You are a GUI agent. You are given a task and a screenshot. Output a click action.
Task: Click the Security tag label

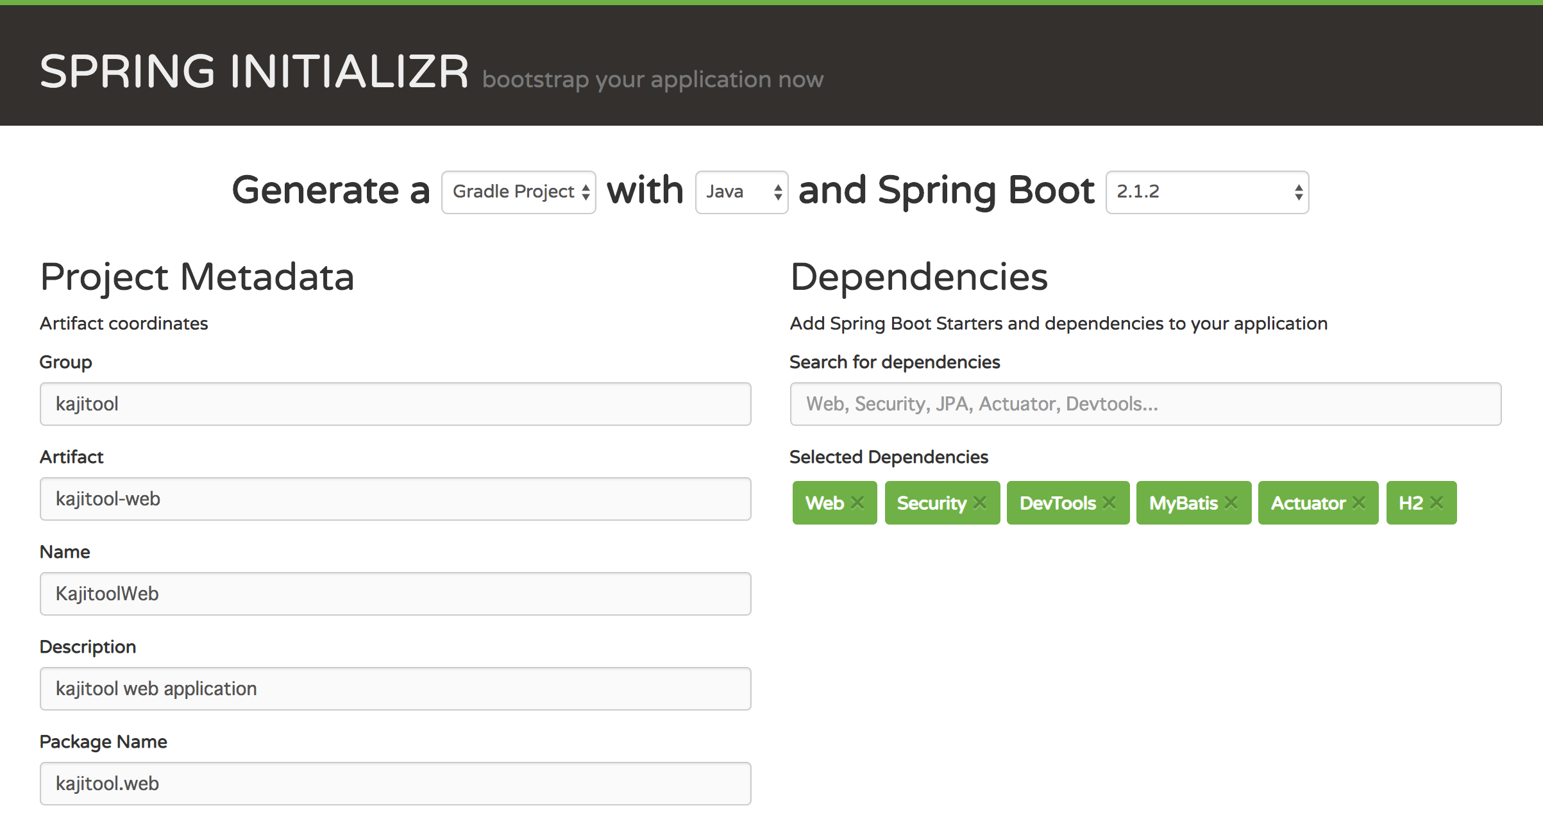click(x=931, y=503)
